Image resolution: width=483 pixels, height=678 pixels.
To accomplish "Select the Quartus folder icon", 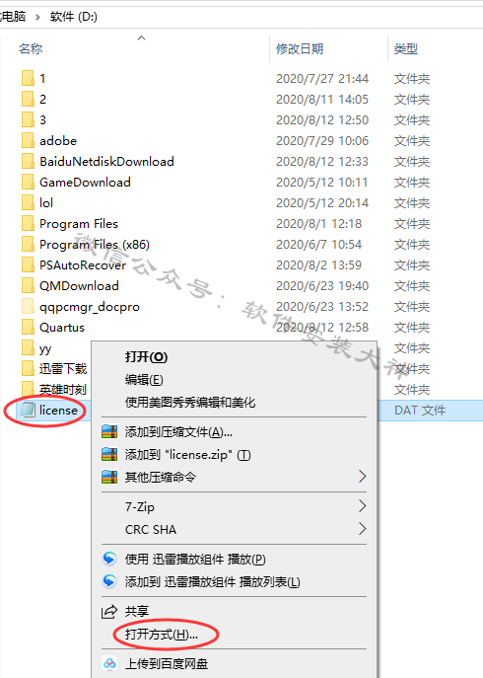I will pos(28,328).
